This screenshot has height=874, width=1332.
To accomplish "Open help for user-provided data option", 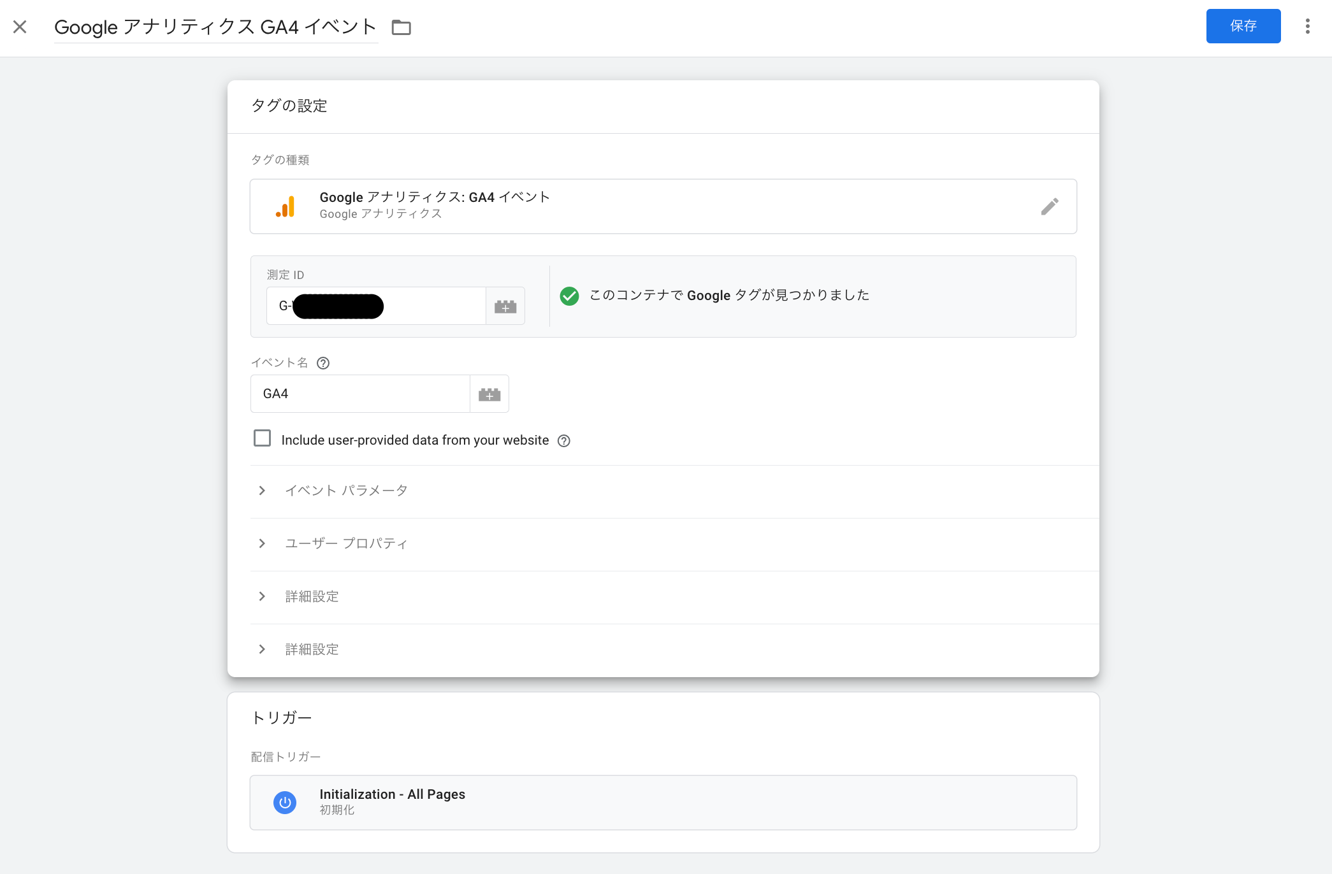I will (x=563, y=440).
